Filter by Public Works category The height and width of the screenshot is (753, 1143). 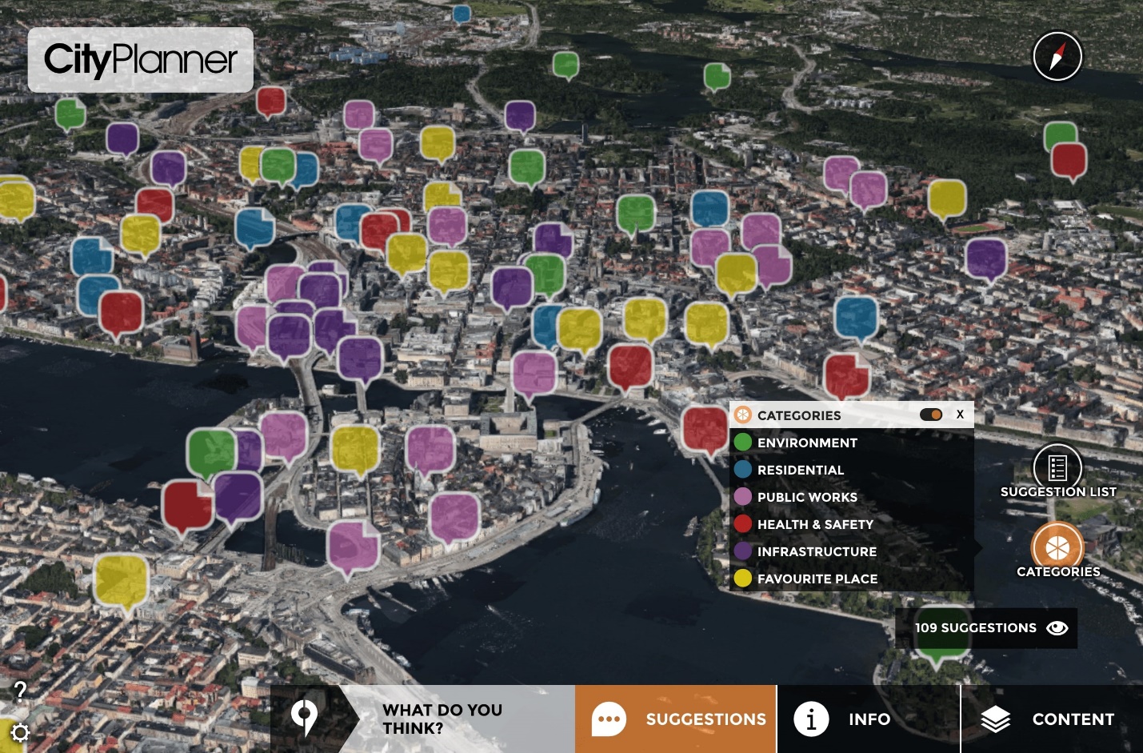click(807, 497)
